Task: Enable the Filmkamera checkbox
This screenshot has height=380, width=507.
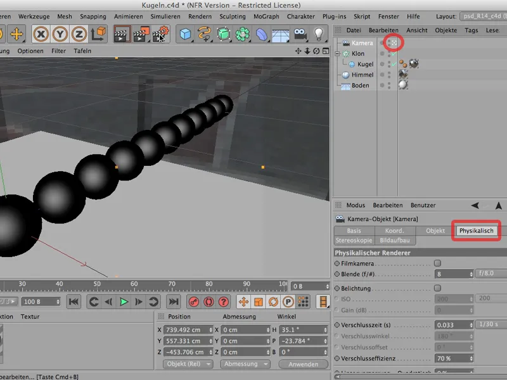Action: click(437, 263)
